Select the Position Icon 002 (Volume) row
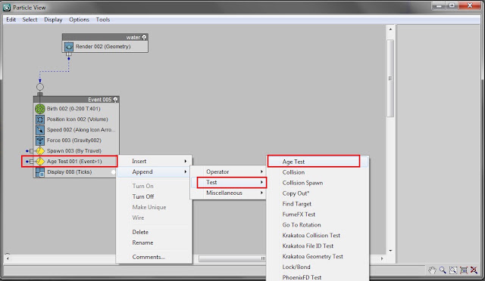 (76, 119)
